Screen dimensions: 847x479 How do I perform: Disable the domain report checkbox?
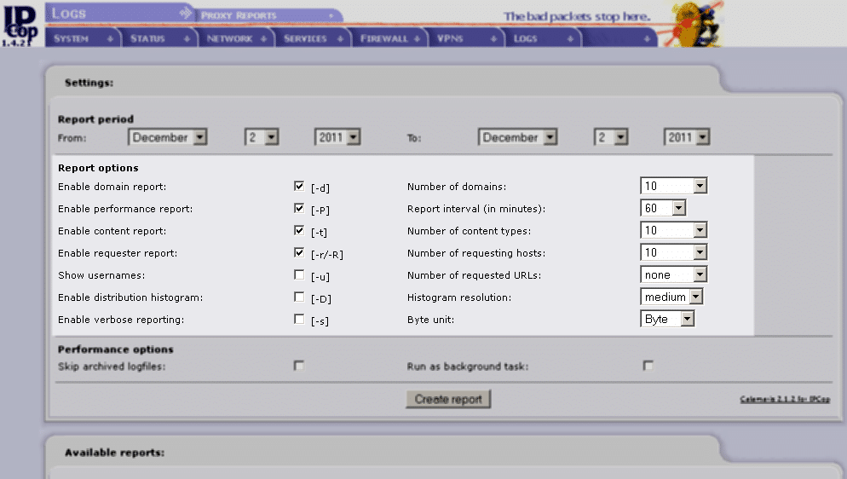299,186
